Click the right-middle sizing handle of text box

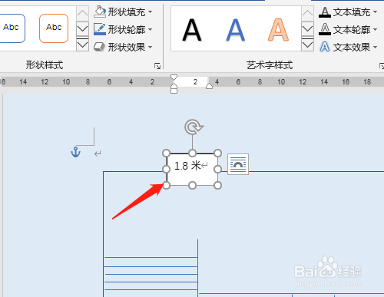[217, 169]
